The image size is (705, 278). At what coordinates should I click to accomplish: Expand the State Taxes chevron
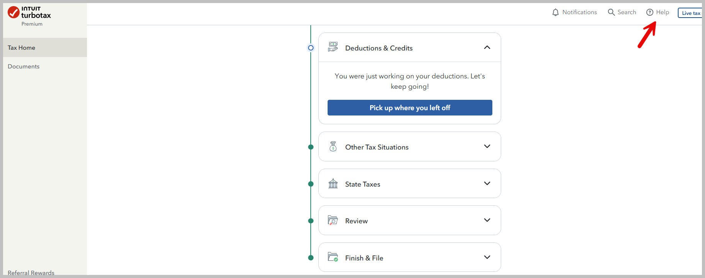487,184
